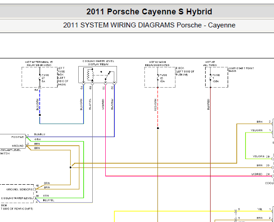
Task: Click the horizontal BLK/BLU label at pin 1
Action: (40, 134)
